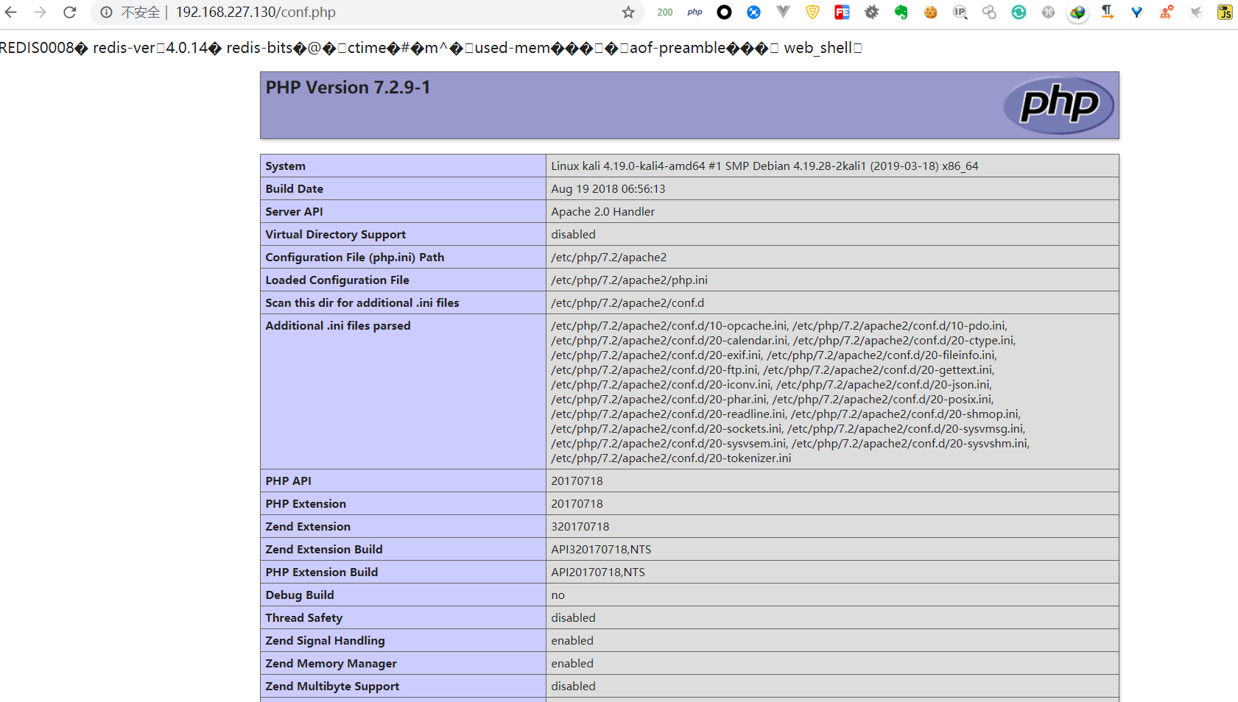Click '/etc/php/7.2/apache2/php.ini' value
Screen dimensions: 1238x702
[629, 280]
